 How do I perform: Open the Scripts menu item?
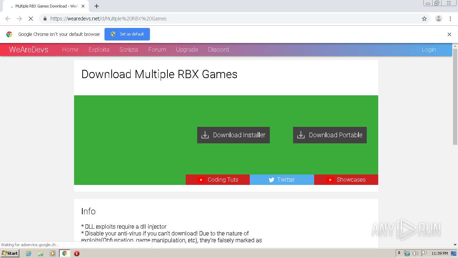(x=129, y=49)
